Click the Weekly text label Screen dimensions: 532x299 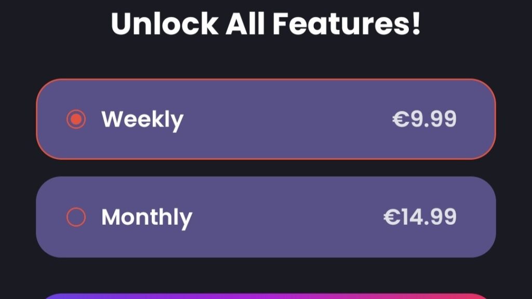(x=142, y=119)
